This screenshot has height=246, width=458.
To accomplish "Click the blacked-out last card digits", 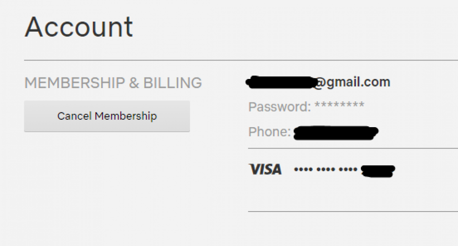I will [378, 171].
